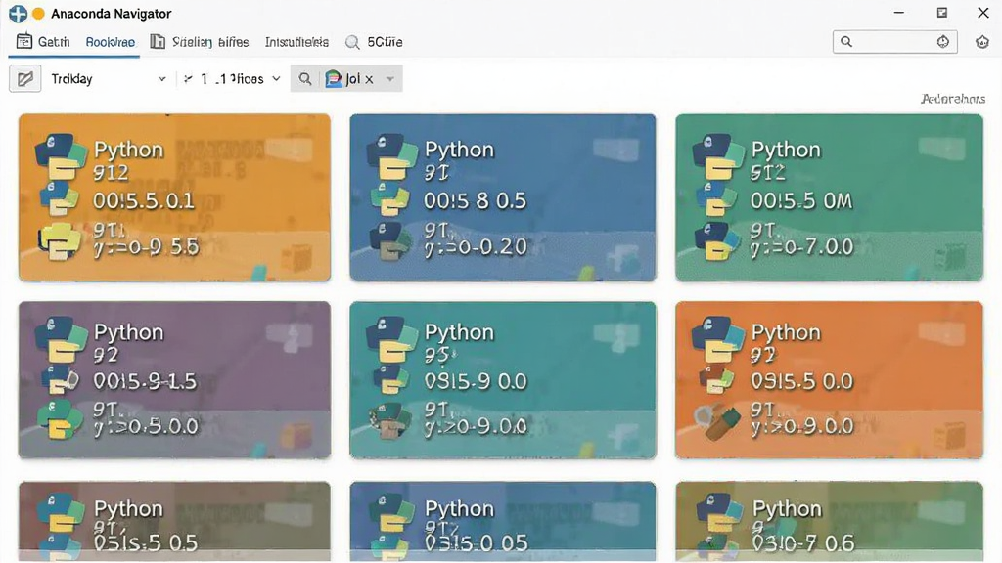Image resolution: width=1002 pixels, height=563 pixels.
Task: Click the text y:=0-7.0.0
Action: 802,247
